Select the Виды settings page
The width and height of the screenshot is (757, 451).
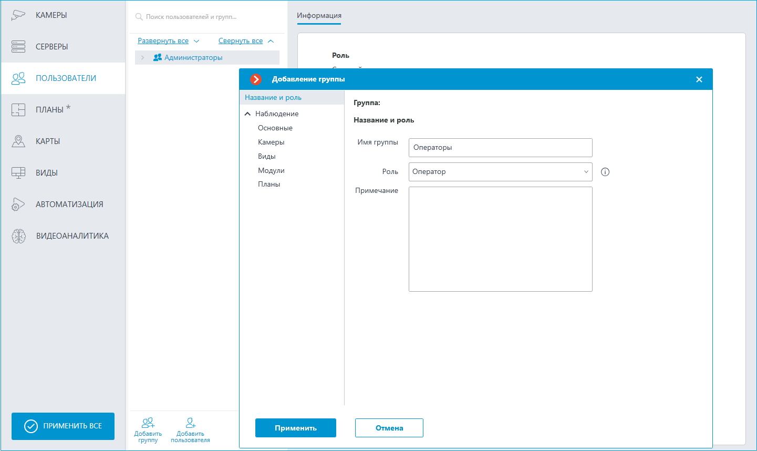[267, 157]
